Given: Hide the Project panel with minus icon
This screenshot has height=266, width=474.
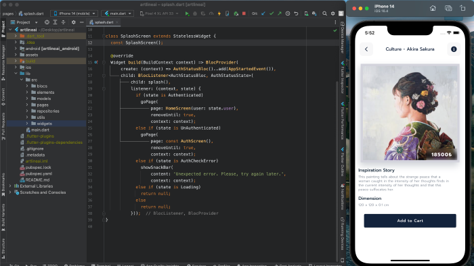Looking at the screenshot, I should (82, 22).
